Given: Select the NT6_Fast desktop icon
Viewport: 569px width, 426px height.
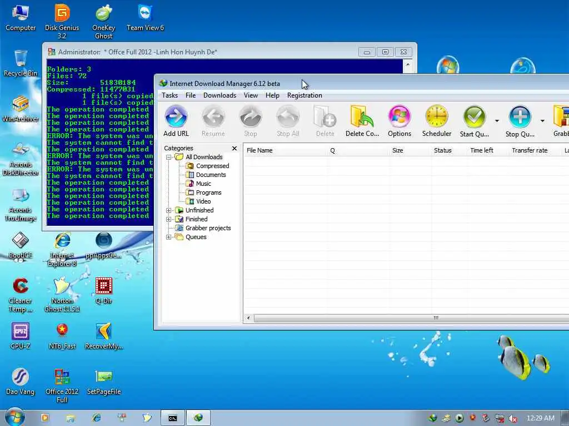Looking at the screenshot, I should point(62,336).
